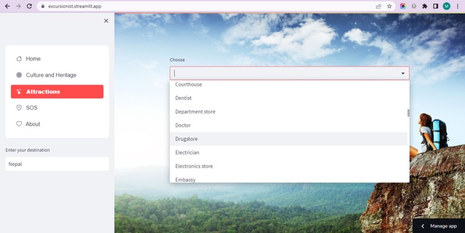Click the chevron beside Manage app
The width and height of the screenshot is (465, 233).
point(423,226)
